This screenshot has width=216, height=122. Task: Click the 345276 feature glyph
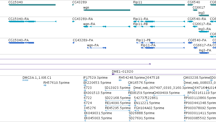tap(85, 111)
